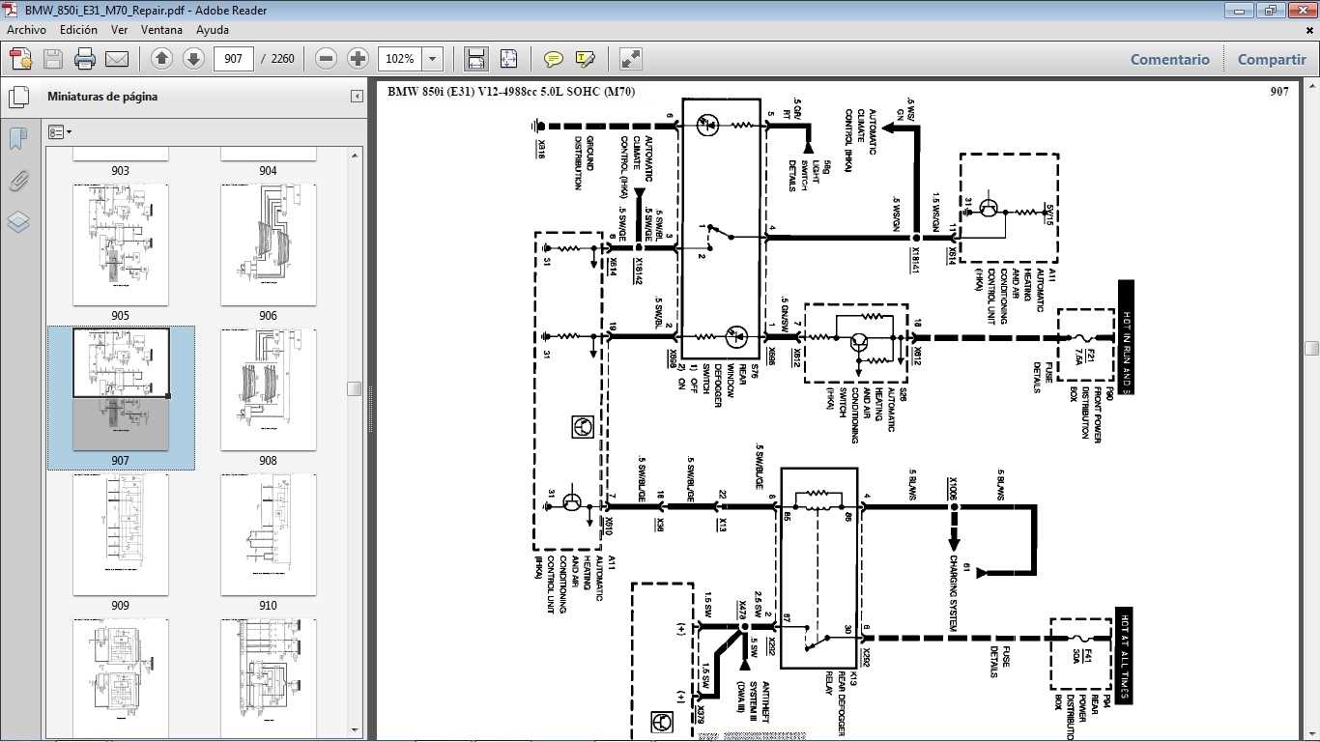
Task: Open the Page Thumbnails panel icon
Action: point(18,97)
